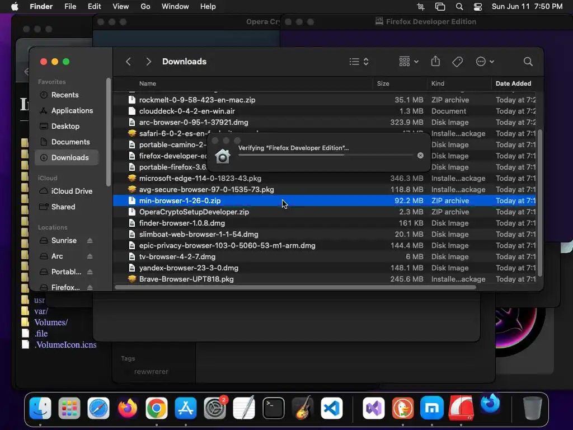Viewport: 573px width, 430px height.
Task: Open iCloud Drive in the sidebar
Action: point(67,191)
